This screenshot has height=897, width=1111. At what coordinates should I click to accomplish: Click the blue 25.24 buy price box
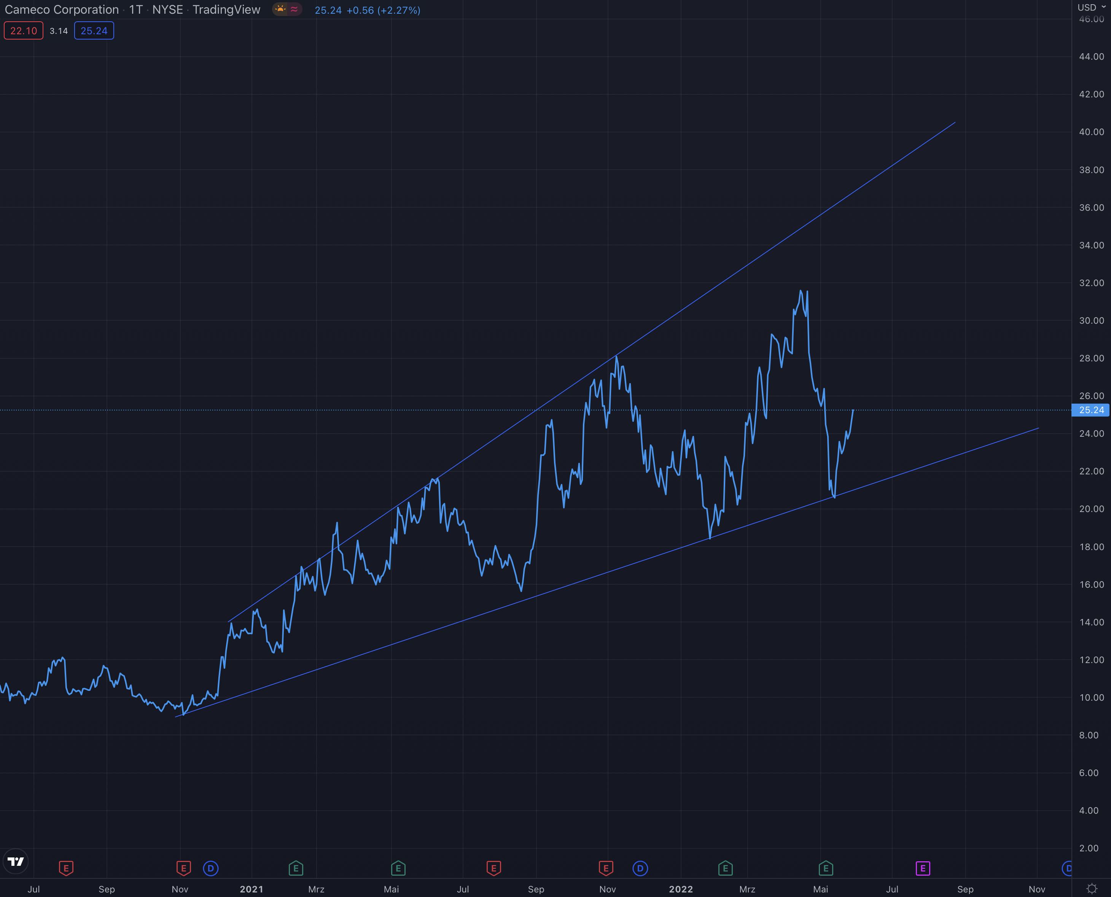click(x=94, y=30)
